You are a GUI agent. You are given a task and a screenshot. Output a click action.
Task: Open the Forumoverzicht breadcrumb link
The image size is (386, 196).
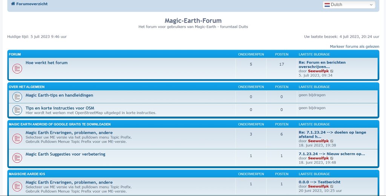tap(32, 4)
